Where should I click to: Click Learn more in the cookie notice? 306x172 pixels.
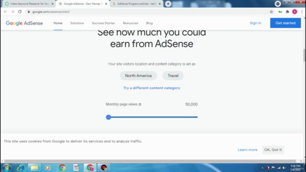248,150
